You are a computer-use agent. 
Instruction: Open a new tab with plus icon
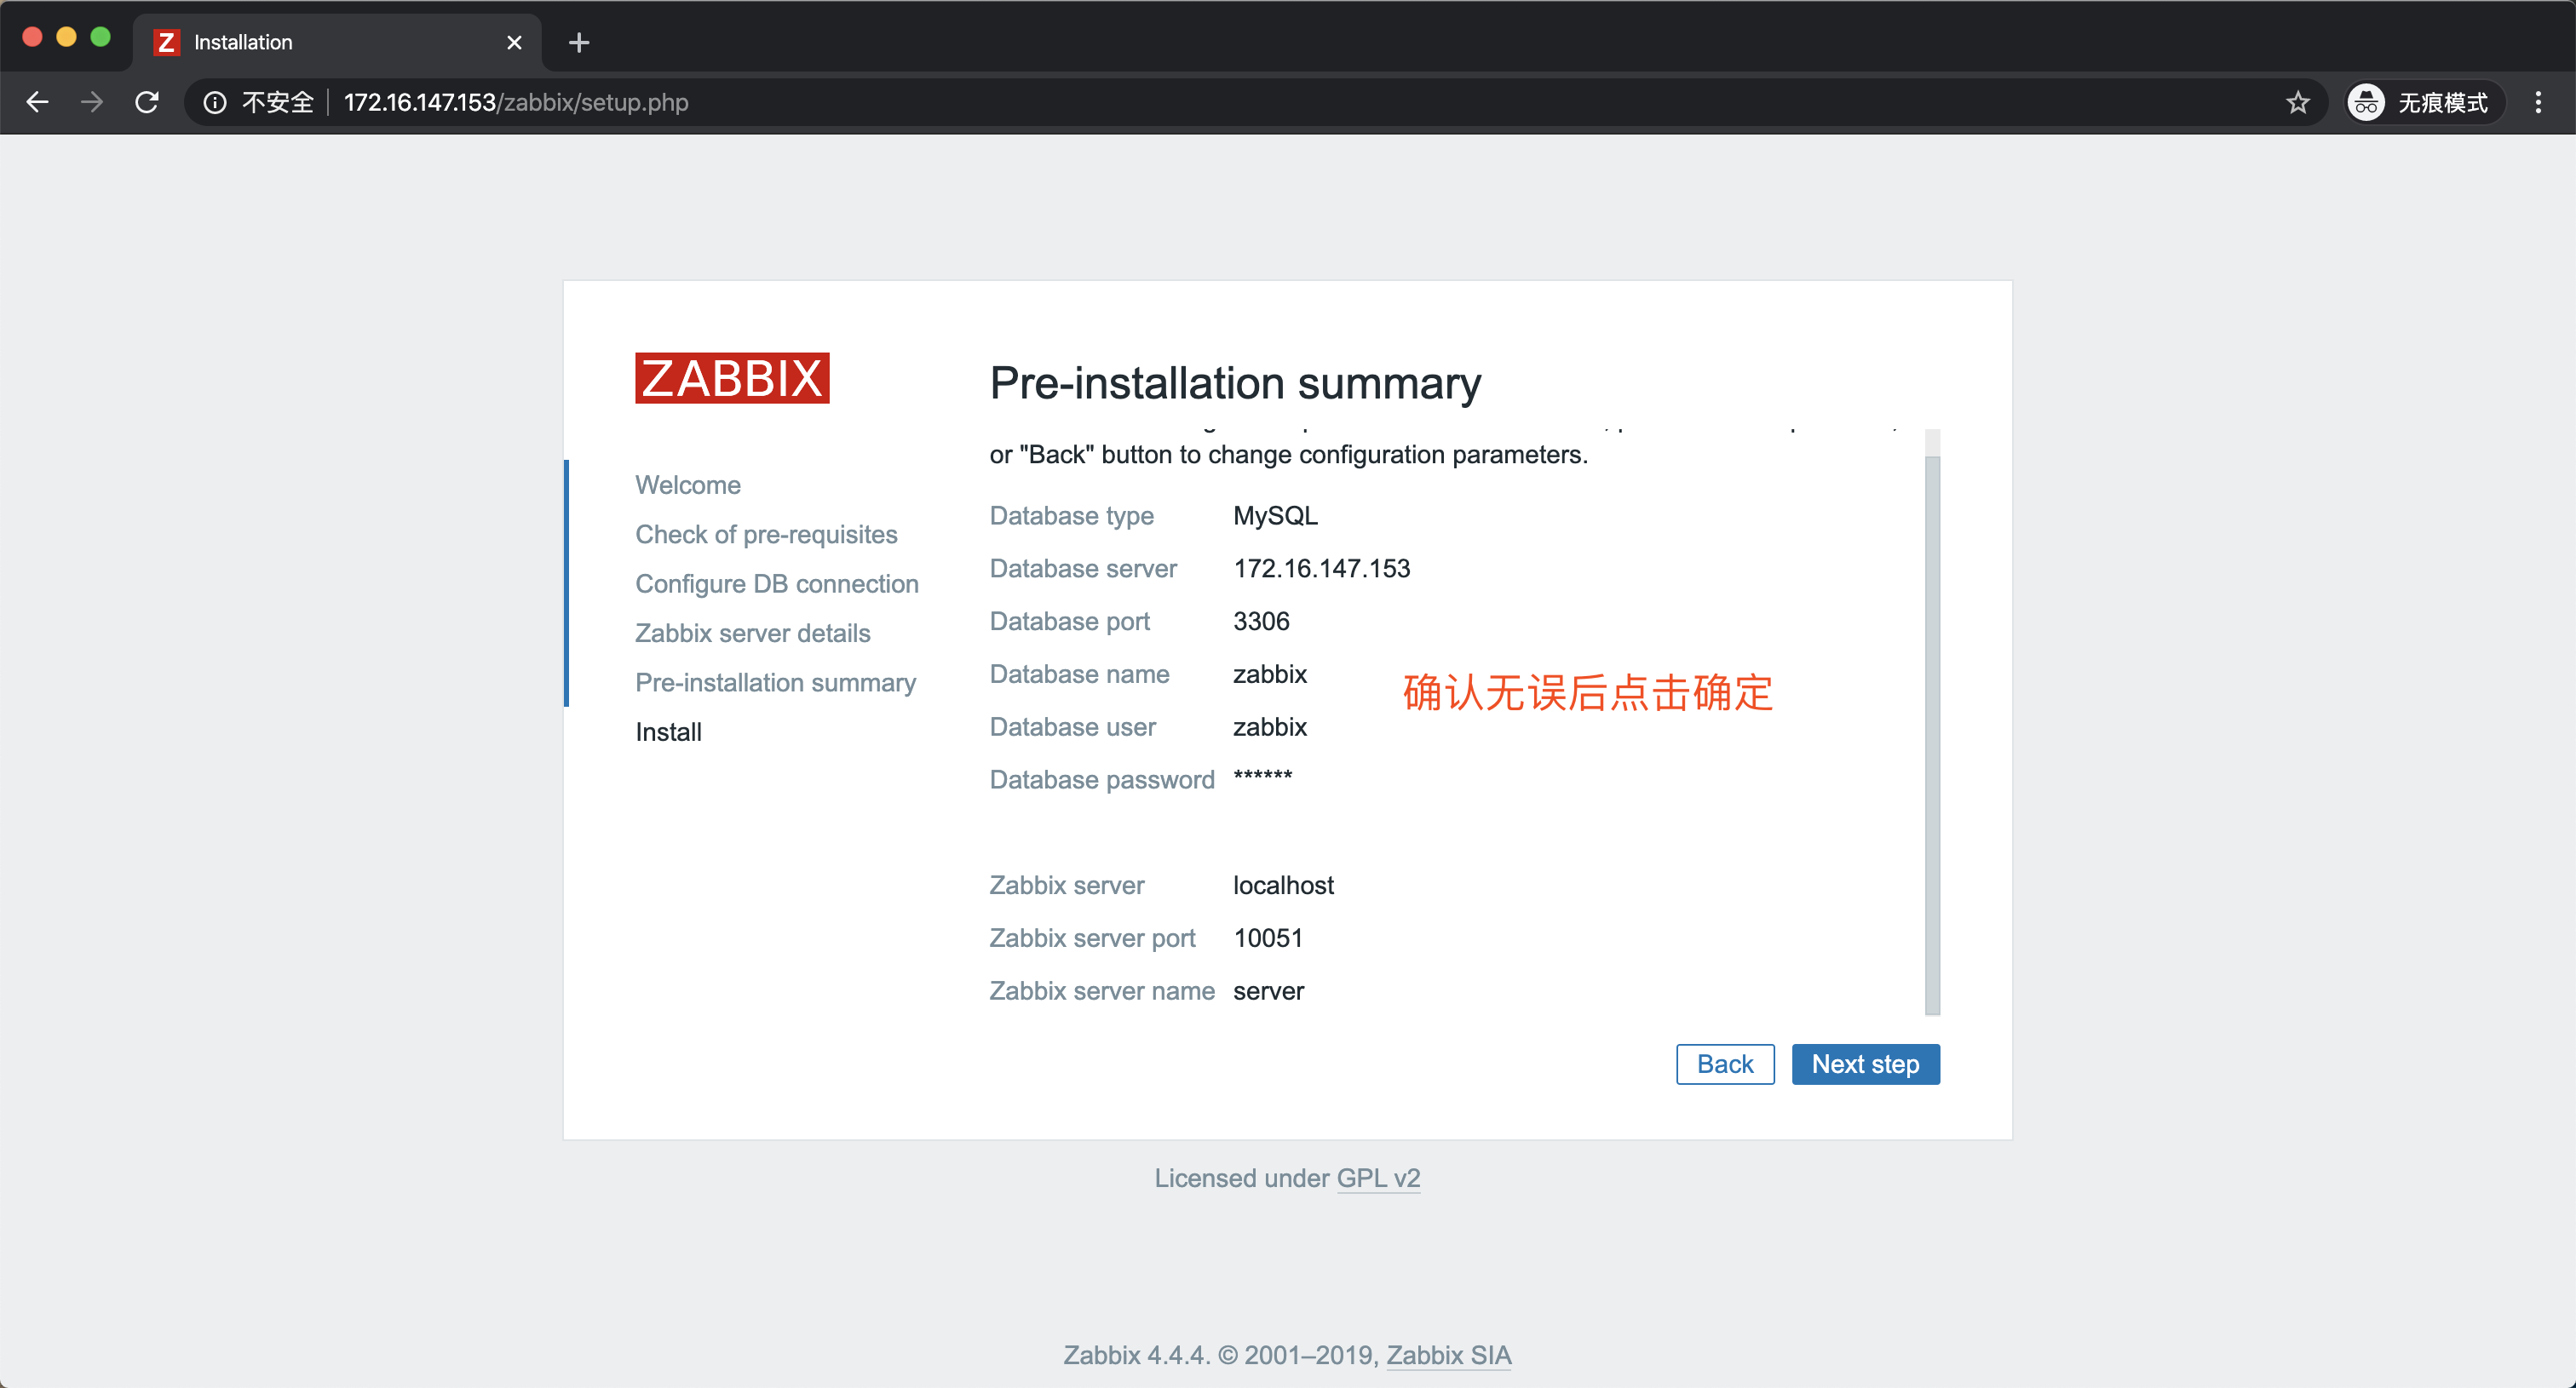(578, 42)
